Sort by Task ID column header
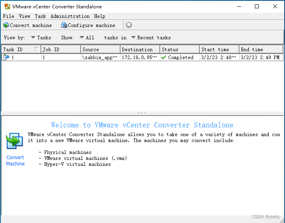This screenshot has height=223, width=285. pyautogui.click(x=21, y=50)
